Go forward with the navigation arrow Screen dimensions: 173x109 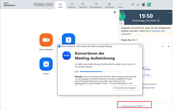24,5
